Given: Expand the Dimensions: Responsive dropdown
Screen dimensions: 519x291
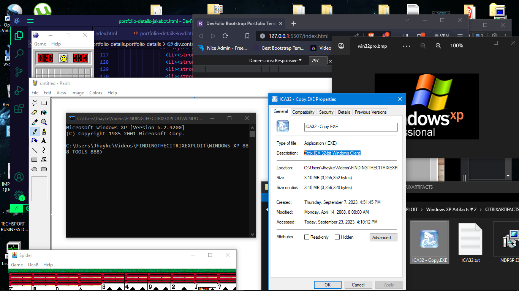Looking at the screenshot, I should pyautogui.click(x=275, y=60).
